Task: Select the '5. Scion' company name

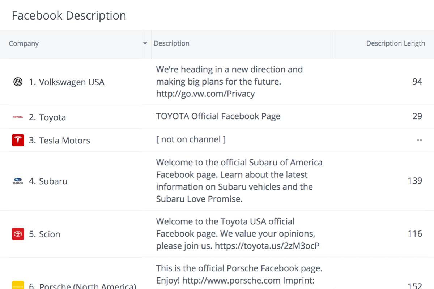Action: point(44,234)
